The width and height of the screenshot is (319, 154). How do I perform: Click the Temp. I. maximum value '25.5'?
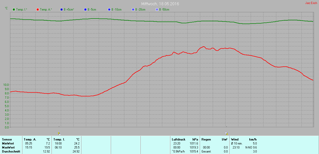point(77,147)
